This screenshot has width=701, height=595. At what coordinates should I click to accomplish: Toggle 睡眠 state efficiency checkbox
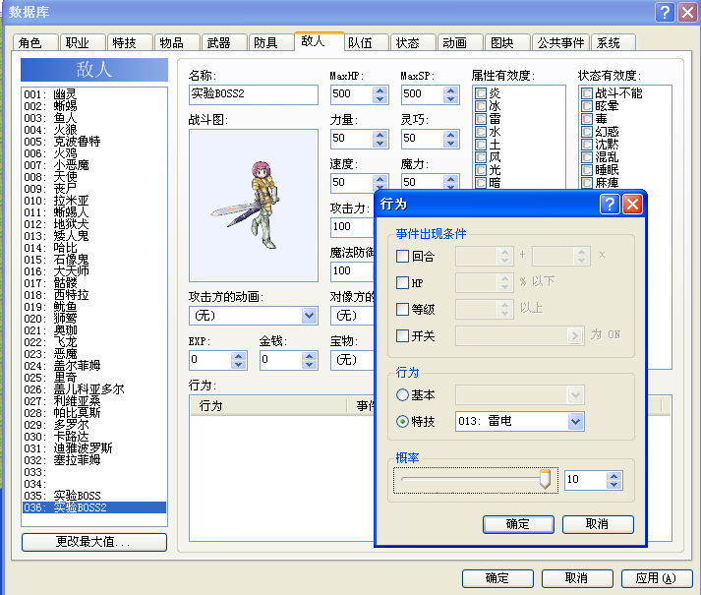(587, 170)
